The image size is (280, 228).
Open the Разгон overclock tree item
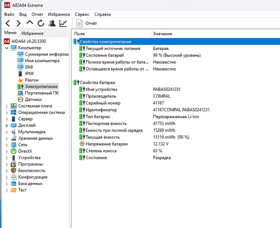[31, 80]
